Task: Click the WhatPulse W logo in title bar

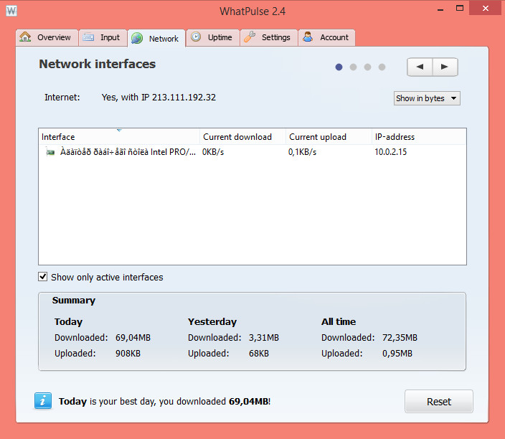Action: [11, 11]
